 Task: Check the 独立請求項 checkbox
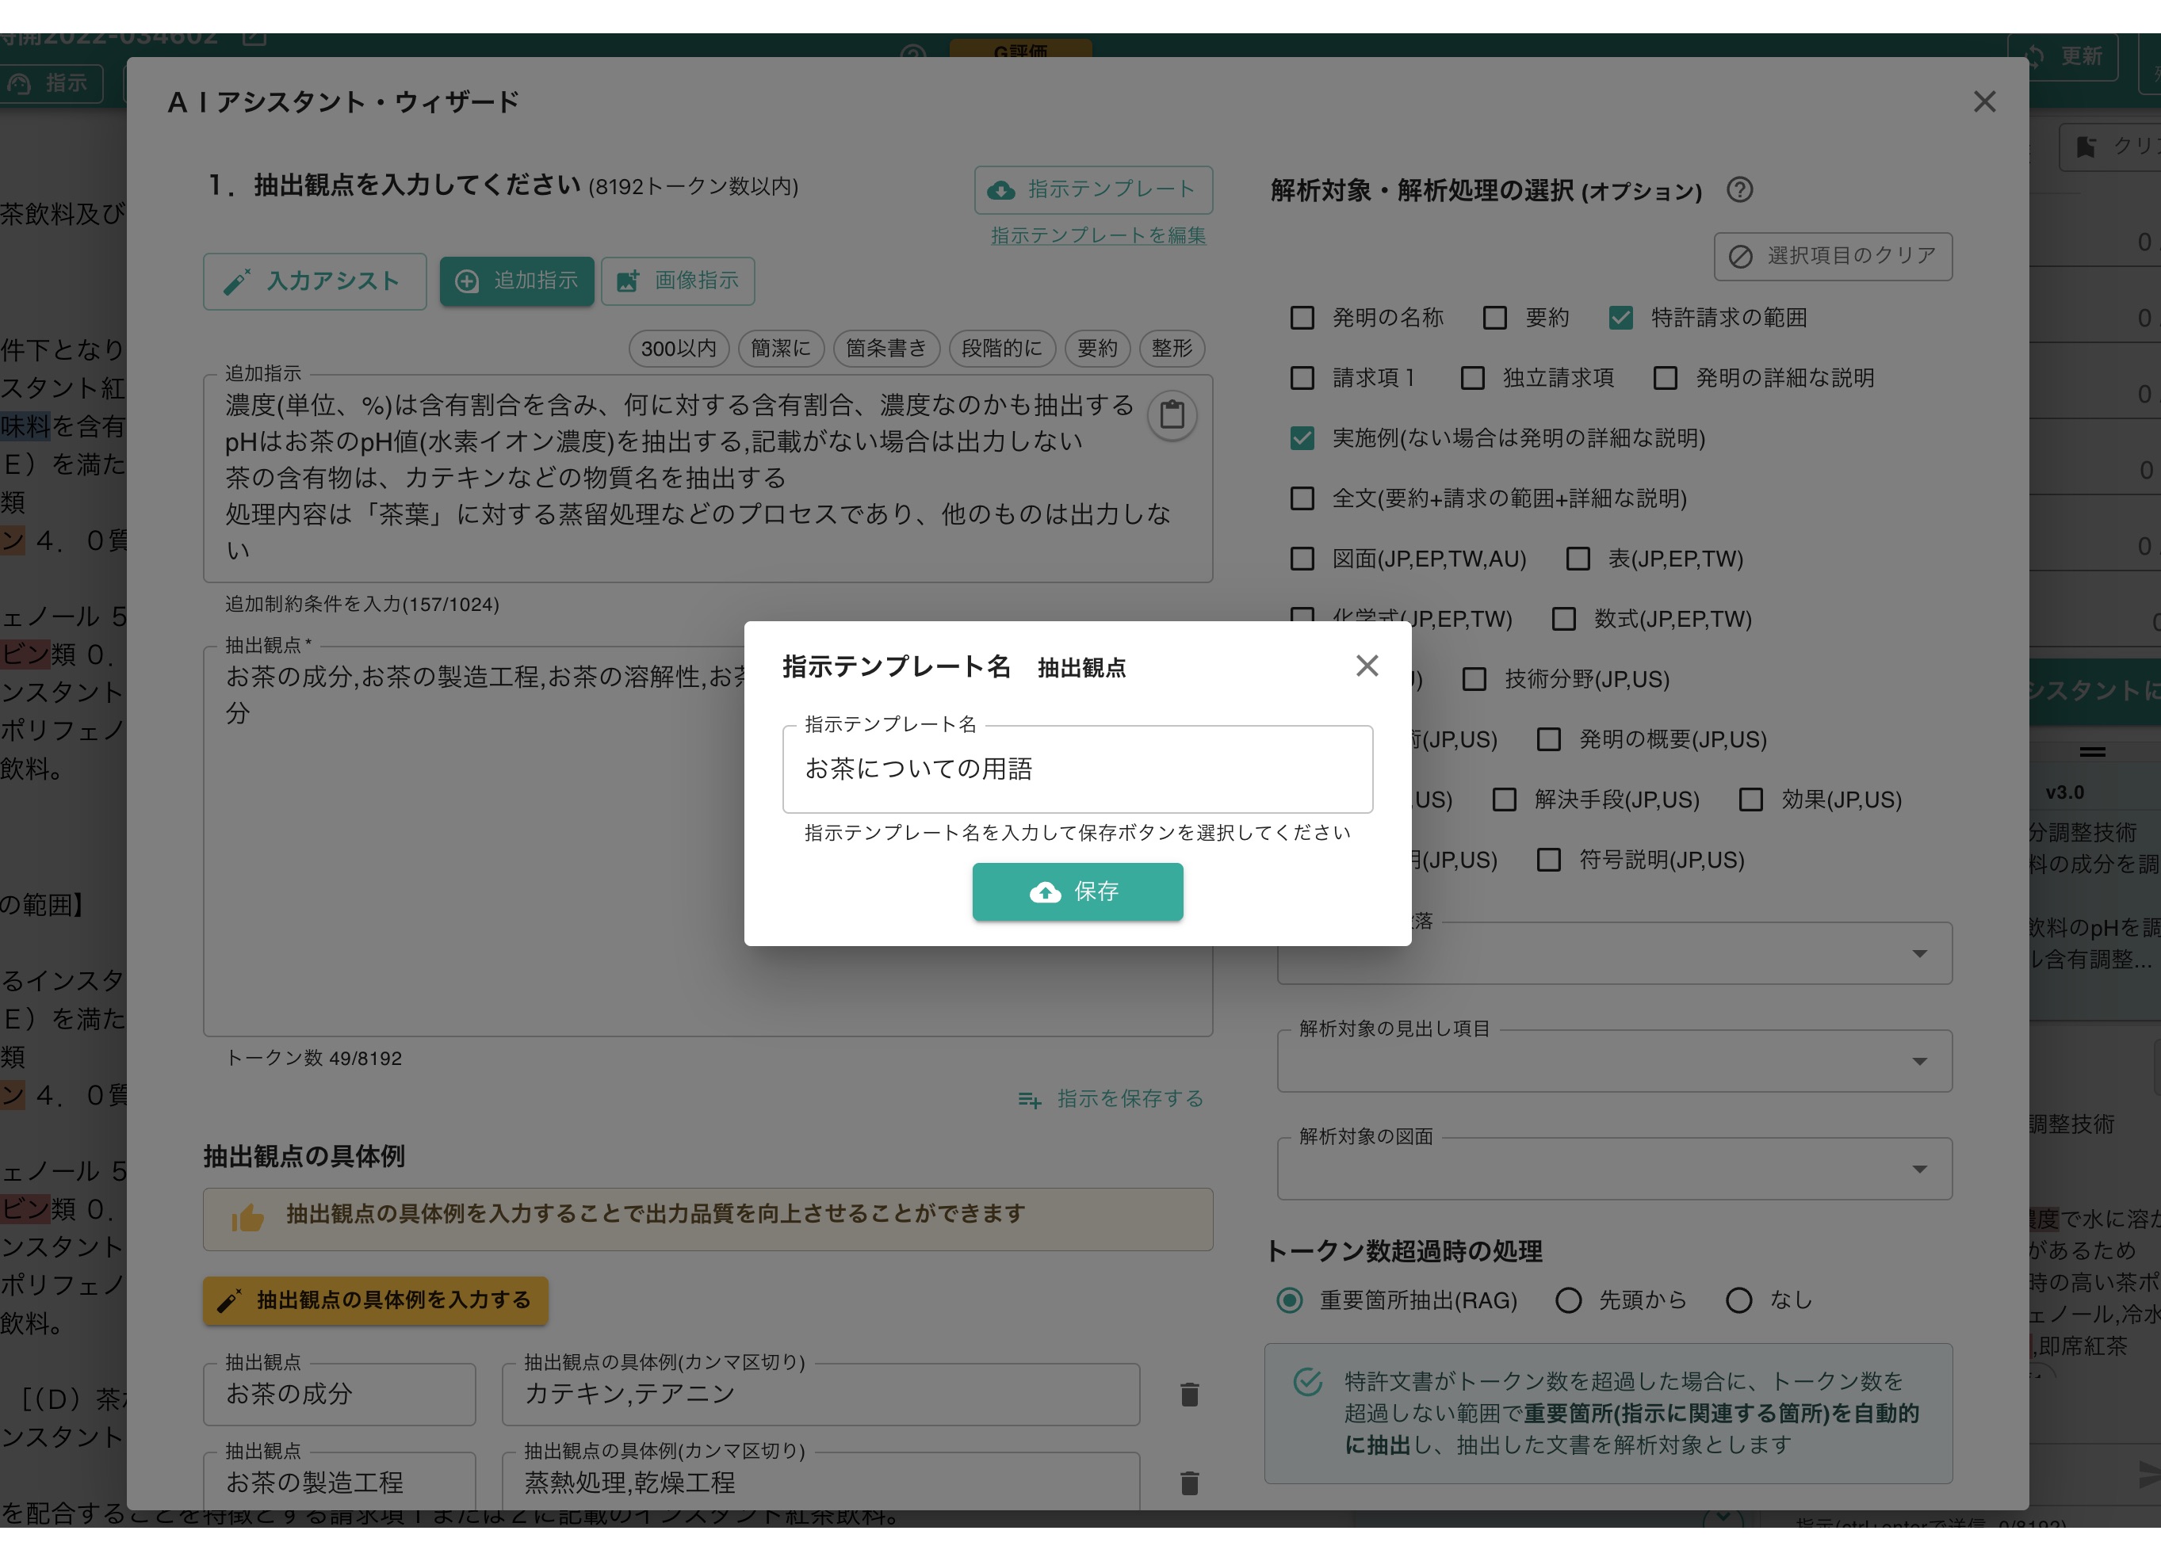(x=1473, y=378)
